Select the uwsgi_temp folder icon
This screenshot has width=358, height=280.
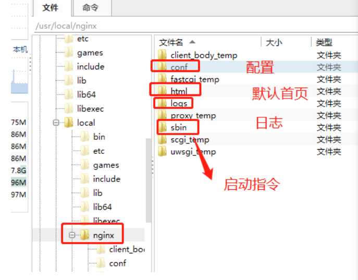[163, 151]
